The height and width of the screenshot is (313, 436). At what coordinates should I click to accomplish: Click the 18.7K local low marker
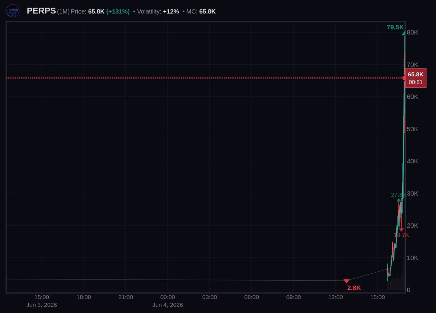[x=401, y=235]
